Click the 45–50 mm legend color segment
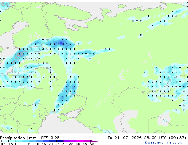 pos(87,141)
